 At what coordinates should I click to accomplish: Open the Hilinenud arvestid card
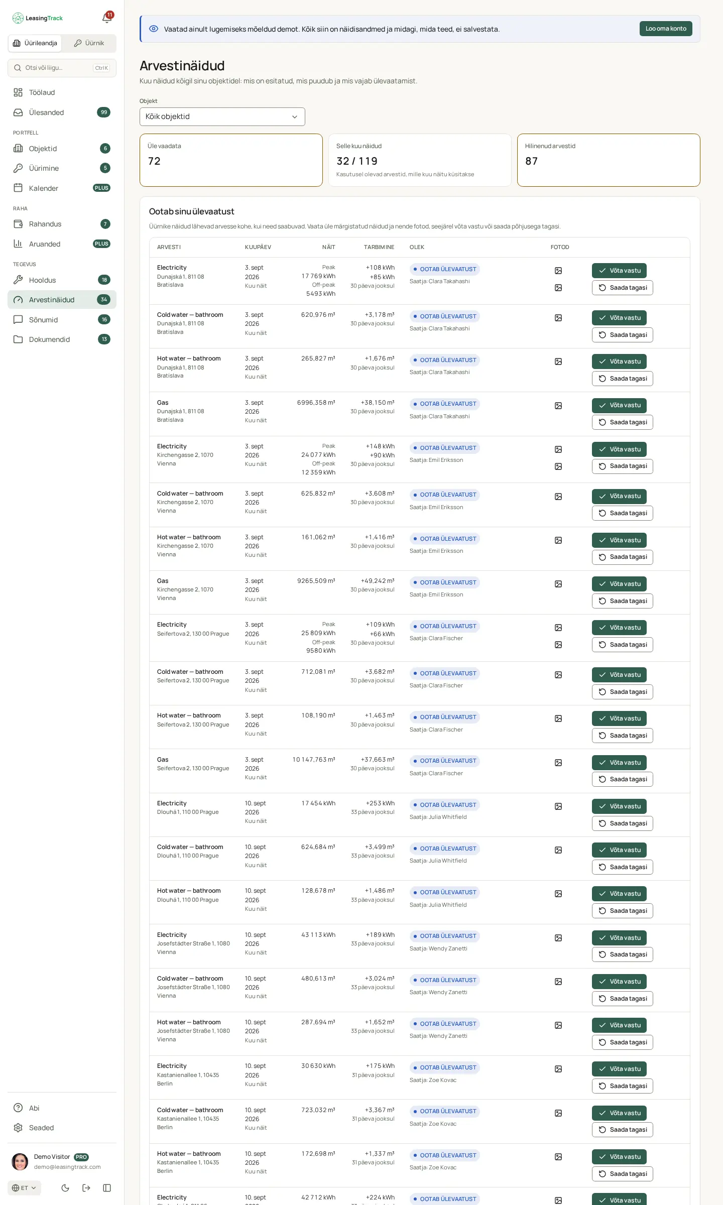(x=609, y=160)
